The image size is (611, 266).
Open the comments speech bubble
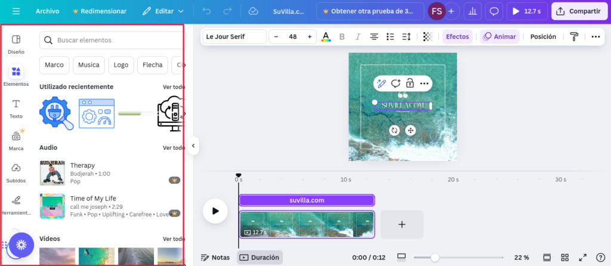(x=494, y=11)
